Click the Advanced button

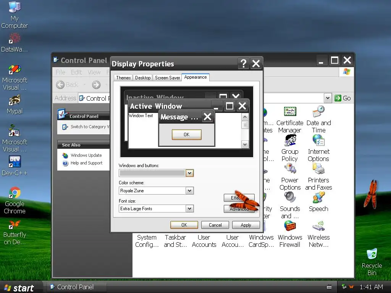pyautogui.click(x=239, y=209)
